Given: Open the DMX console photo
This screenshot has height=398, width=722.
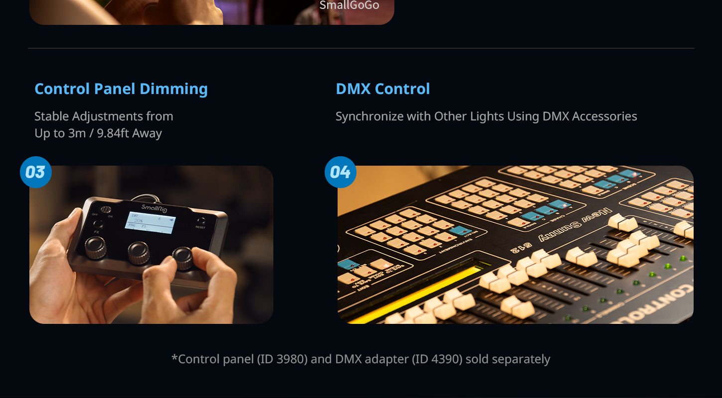Looking at the screenshot, I should (x=515, y=245).
